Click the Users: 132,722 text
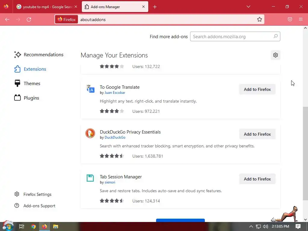Screen dimensions: 308x231 coord(146,66)
